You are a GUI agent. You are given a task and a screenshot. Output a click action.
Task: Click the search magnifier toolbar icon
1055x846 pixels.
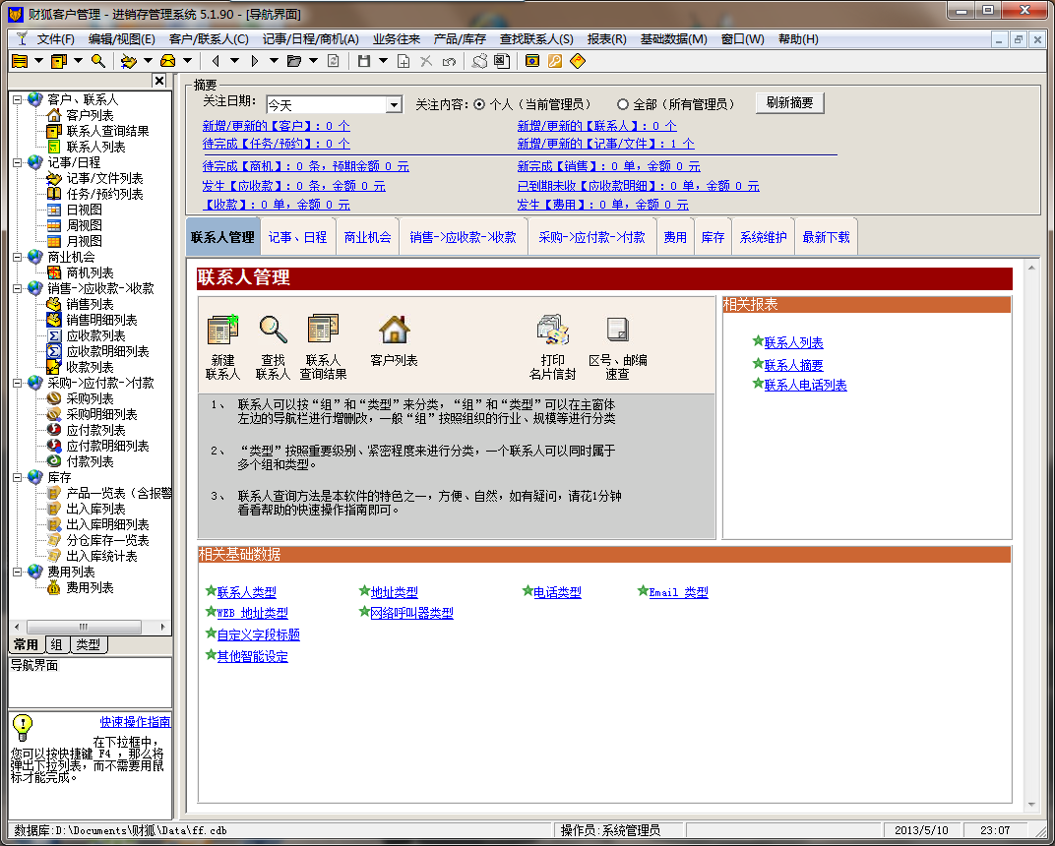click(98, 61)
